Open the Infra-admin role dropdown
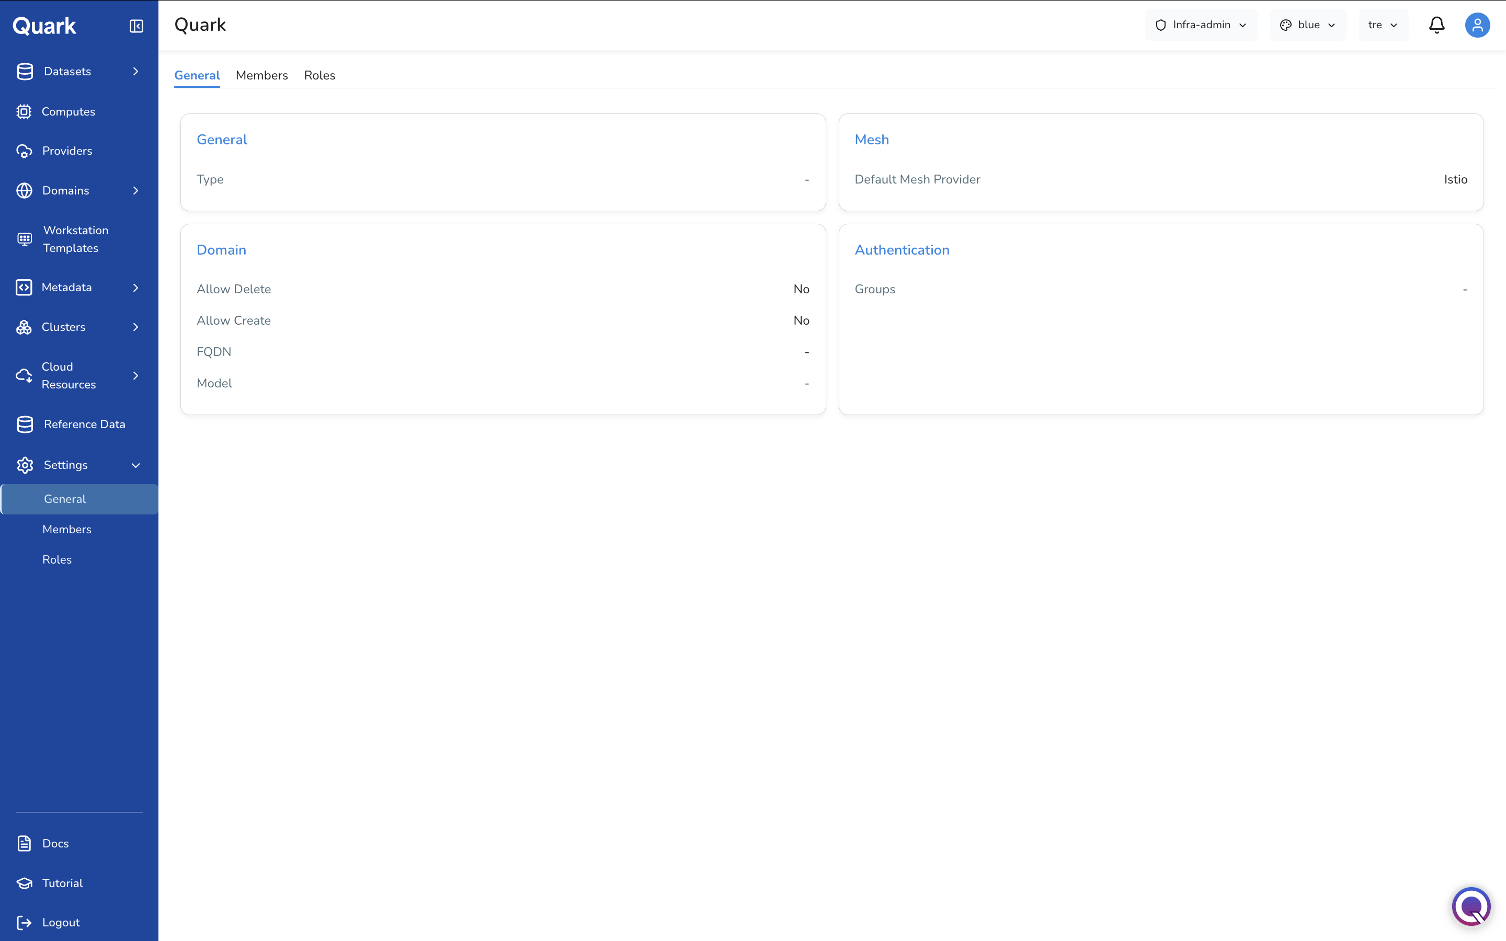This screenshot has height=941, width=1506. pyautogui.click(x=1201, y=25)
